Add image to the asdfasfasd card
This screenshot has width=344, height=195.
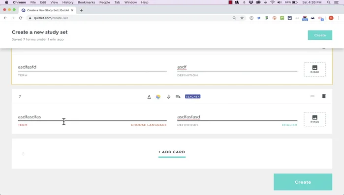[314, 119]
